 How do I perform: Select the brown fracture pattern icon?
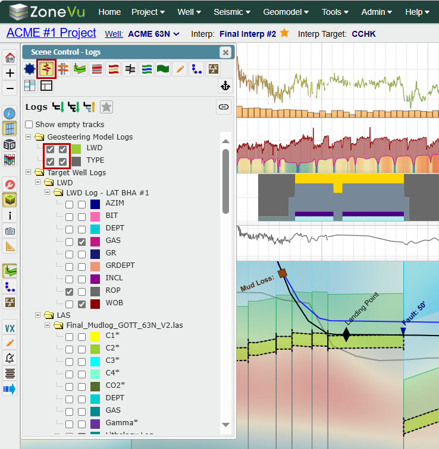(x=213, y=69)
